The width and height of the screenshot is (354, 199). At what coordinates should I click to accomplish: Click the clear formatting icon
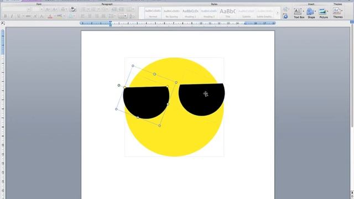(x=72, y=9)
